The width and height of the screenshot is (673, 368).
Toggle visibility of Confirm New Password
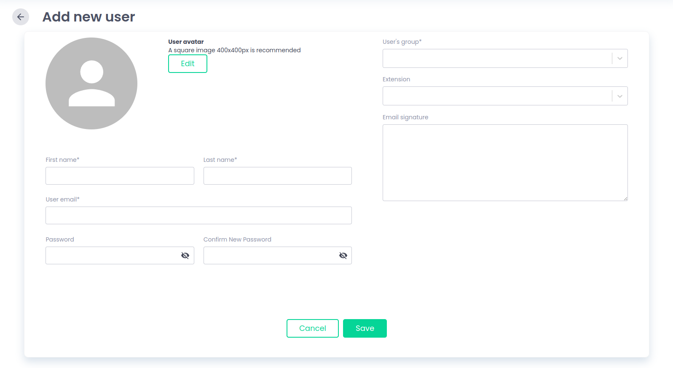pos(343,255)
